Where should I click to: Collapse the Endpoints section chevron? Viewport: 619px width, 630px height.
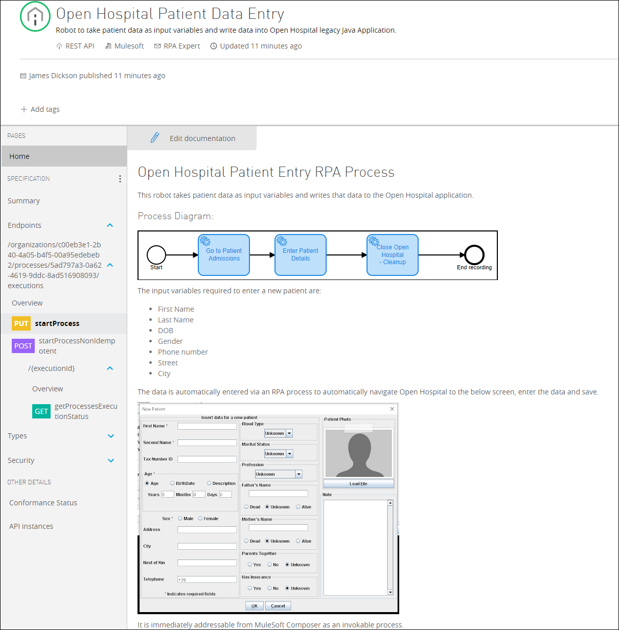110,225
